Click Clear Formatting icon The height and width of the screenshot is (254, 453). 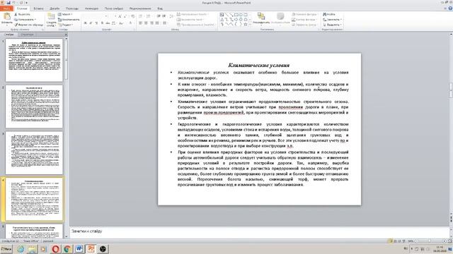pos(132,16)
